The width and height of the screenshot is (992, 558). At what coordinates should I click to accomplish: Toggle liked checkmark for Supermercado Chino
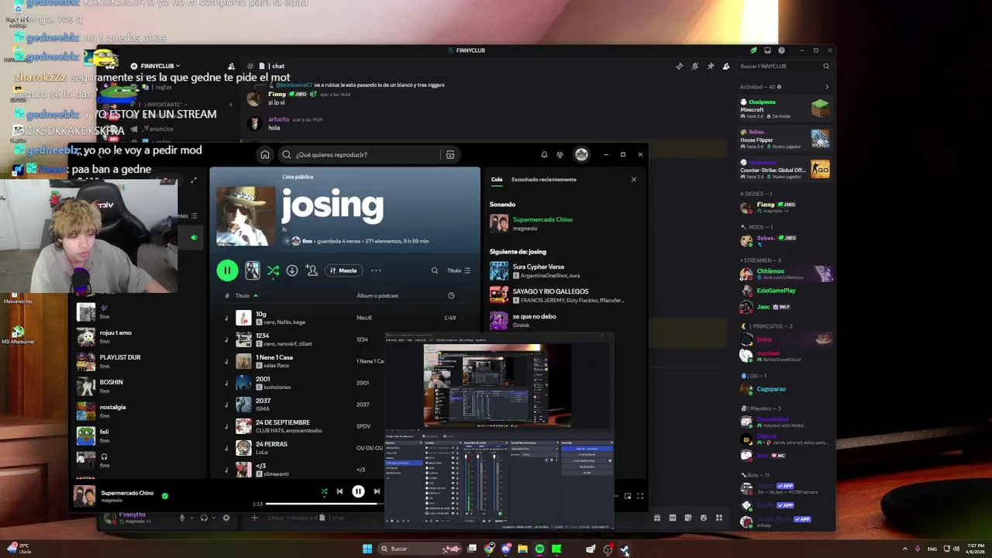point(164,495)
